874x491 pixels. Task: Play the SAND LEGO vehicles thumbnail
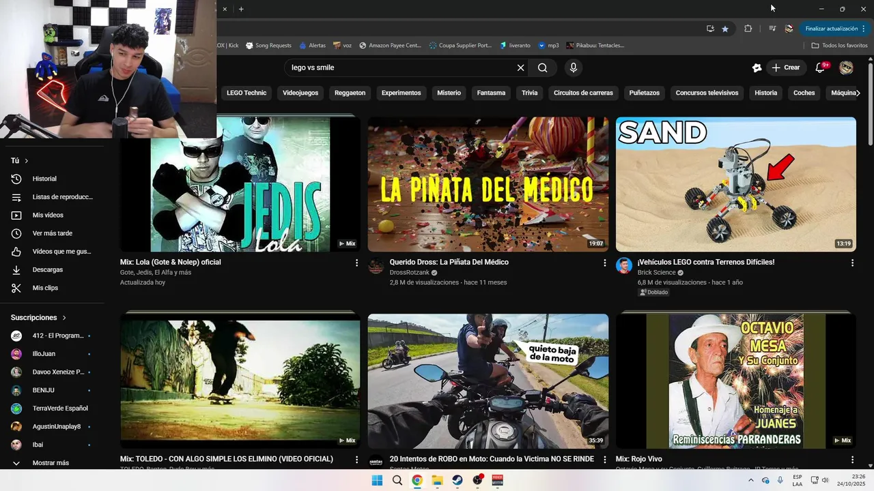pyautogui.click(x=735, y=184)
